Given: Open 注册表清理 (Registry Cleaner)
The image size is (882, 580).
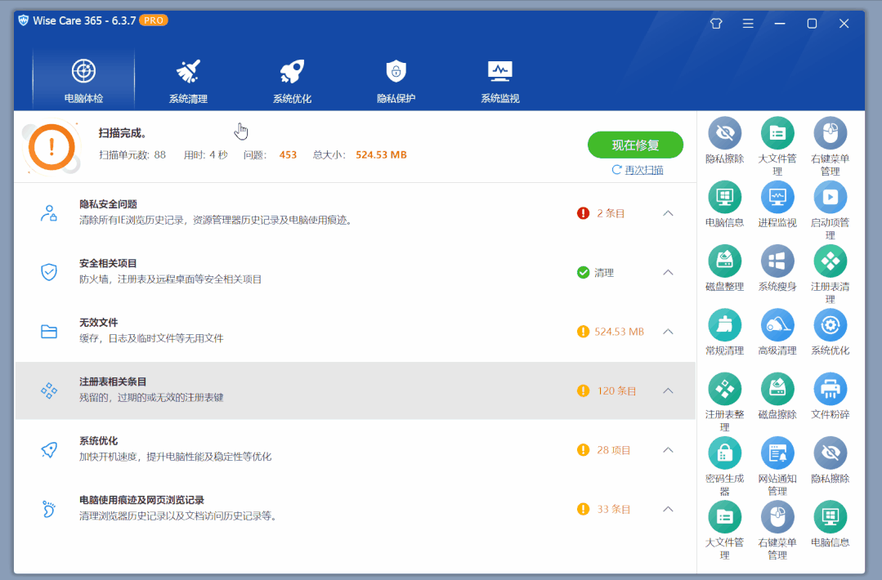Looking at the screenshot, I should (830, 261).
